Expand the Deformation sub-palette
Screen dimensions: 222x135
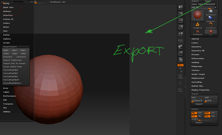(198, 58)
